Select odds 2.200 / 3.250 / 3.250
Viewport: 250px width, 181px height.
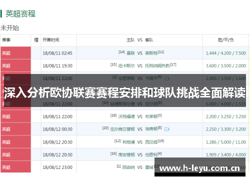(x=226, y=116)
